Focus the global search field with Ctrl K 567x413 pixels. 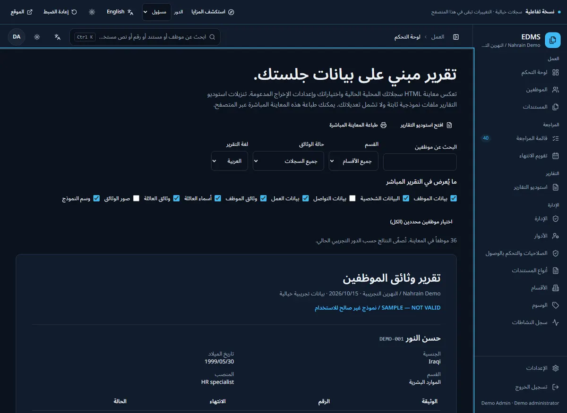(x=145, y=37)
